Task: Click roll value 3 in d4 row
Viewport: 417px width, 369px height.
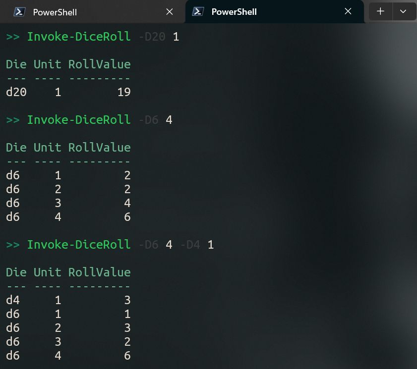Action: coord(127,300)
